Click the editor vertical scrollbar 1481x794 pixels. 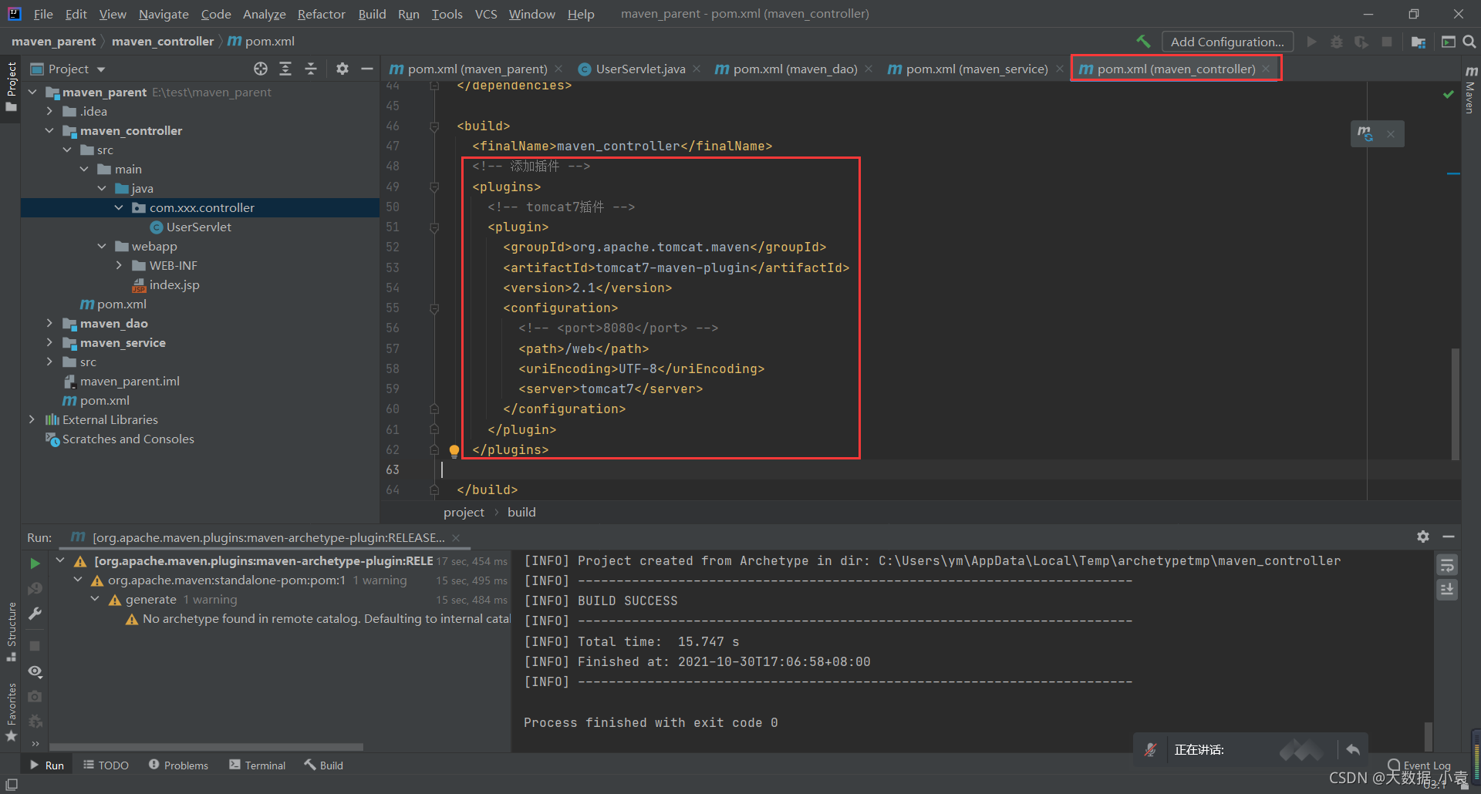tap(1456, 404)
